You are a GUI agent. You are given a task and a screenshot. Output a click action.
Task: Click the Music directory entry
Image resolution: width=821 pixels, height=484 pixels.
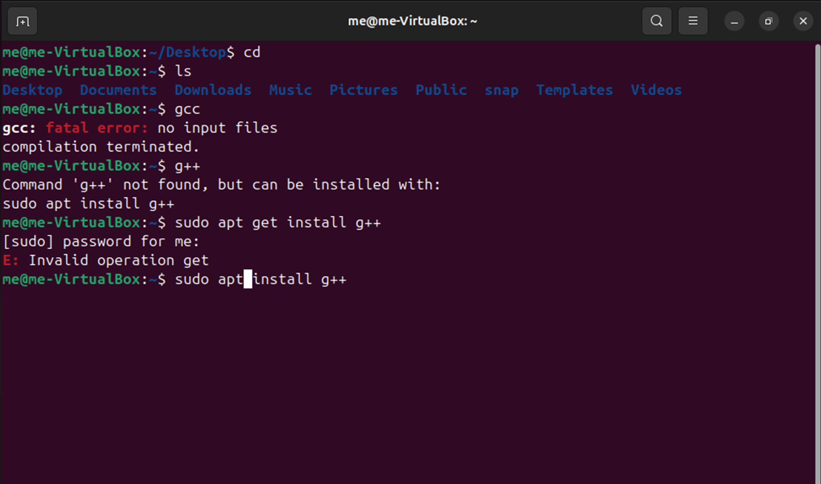[x=290, y=90]
